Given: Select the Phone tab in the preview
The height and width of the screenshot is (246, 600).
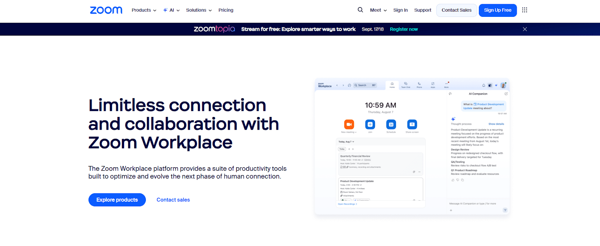Looking at the screenshot, I should pyautogui.click(x=419, y=85).
